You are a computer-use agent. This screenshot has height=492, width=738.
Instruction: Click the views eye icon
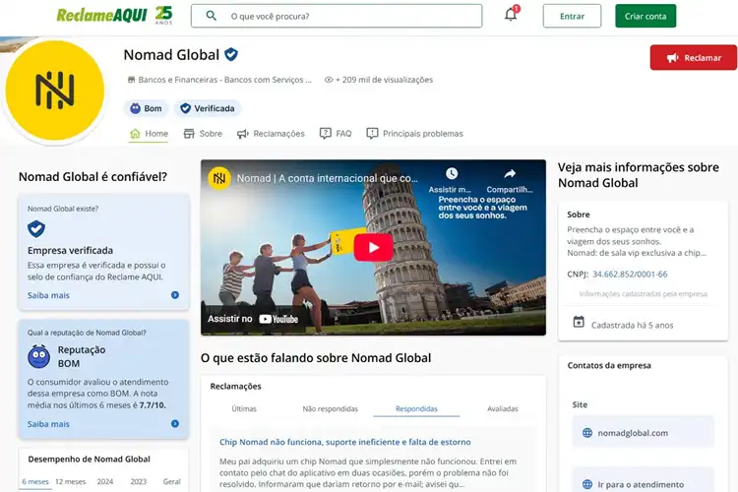point(329,80)
